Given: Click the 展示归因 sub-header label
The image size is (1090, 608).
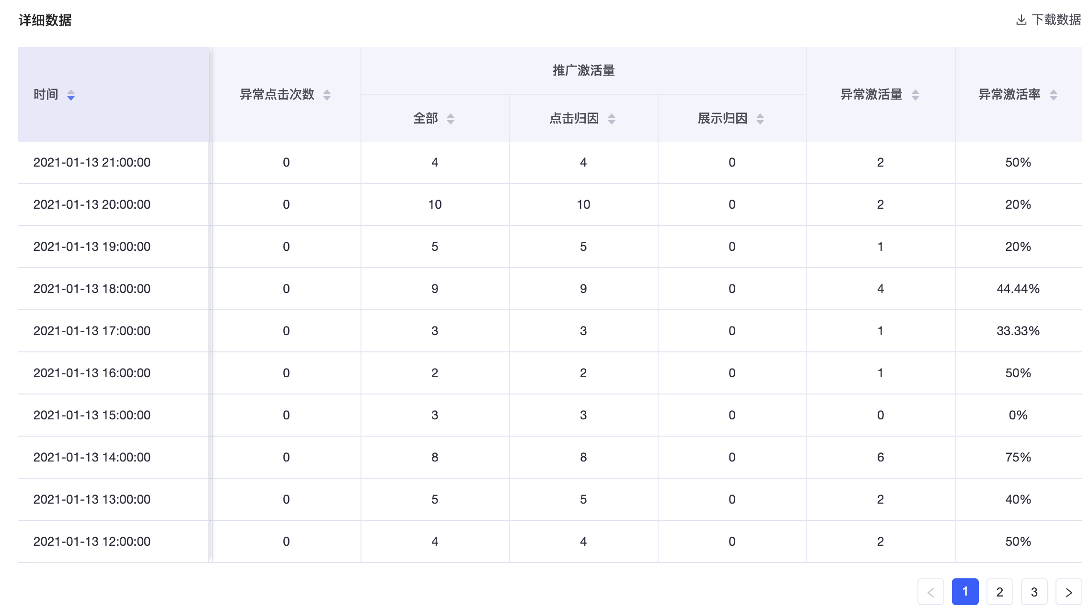Looking at the screenshot, I should 723,118.
